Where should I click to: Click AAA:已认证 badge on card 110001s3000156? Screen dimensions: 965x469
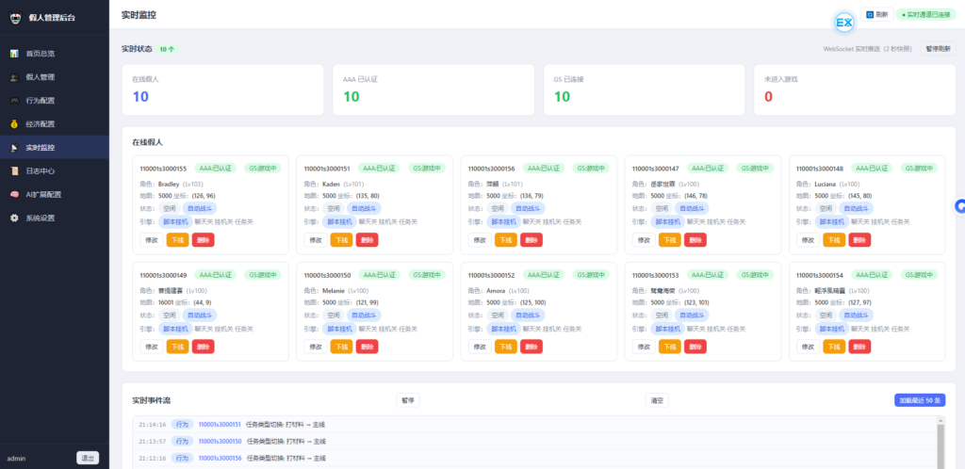coord(546,168)
